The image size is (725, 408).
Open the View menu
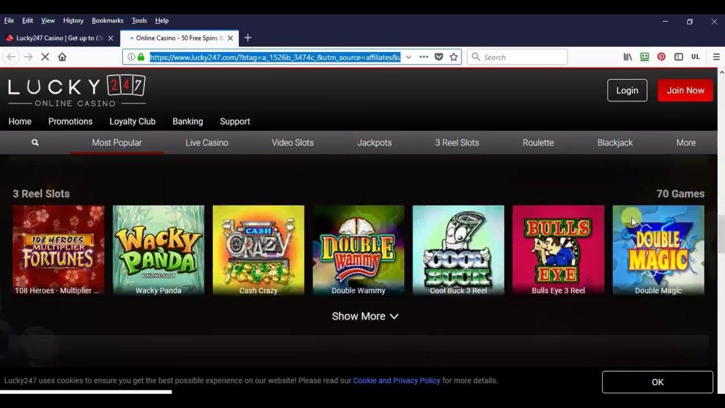click(48, 20)
